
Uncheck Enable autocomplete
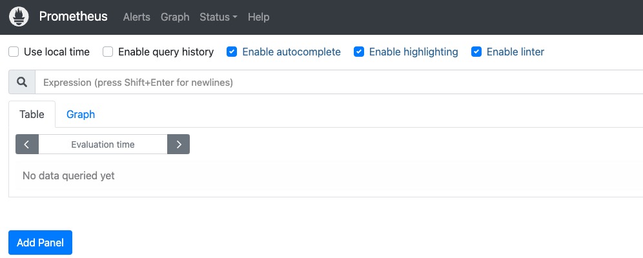(232, 52)
